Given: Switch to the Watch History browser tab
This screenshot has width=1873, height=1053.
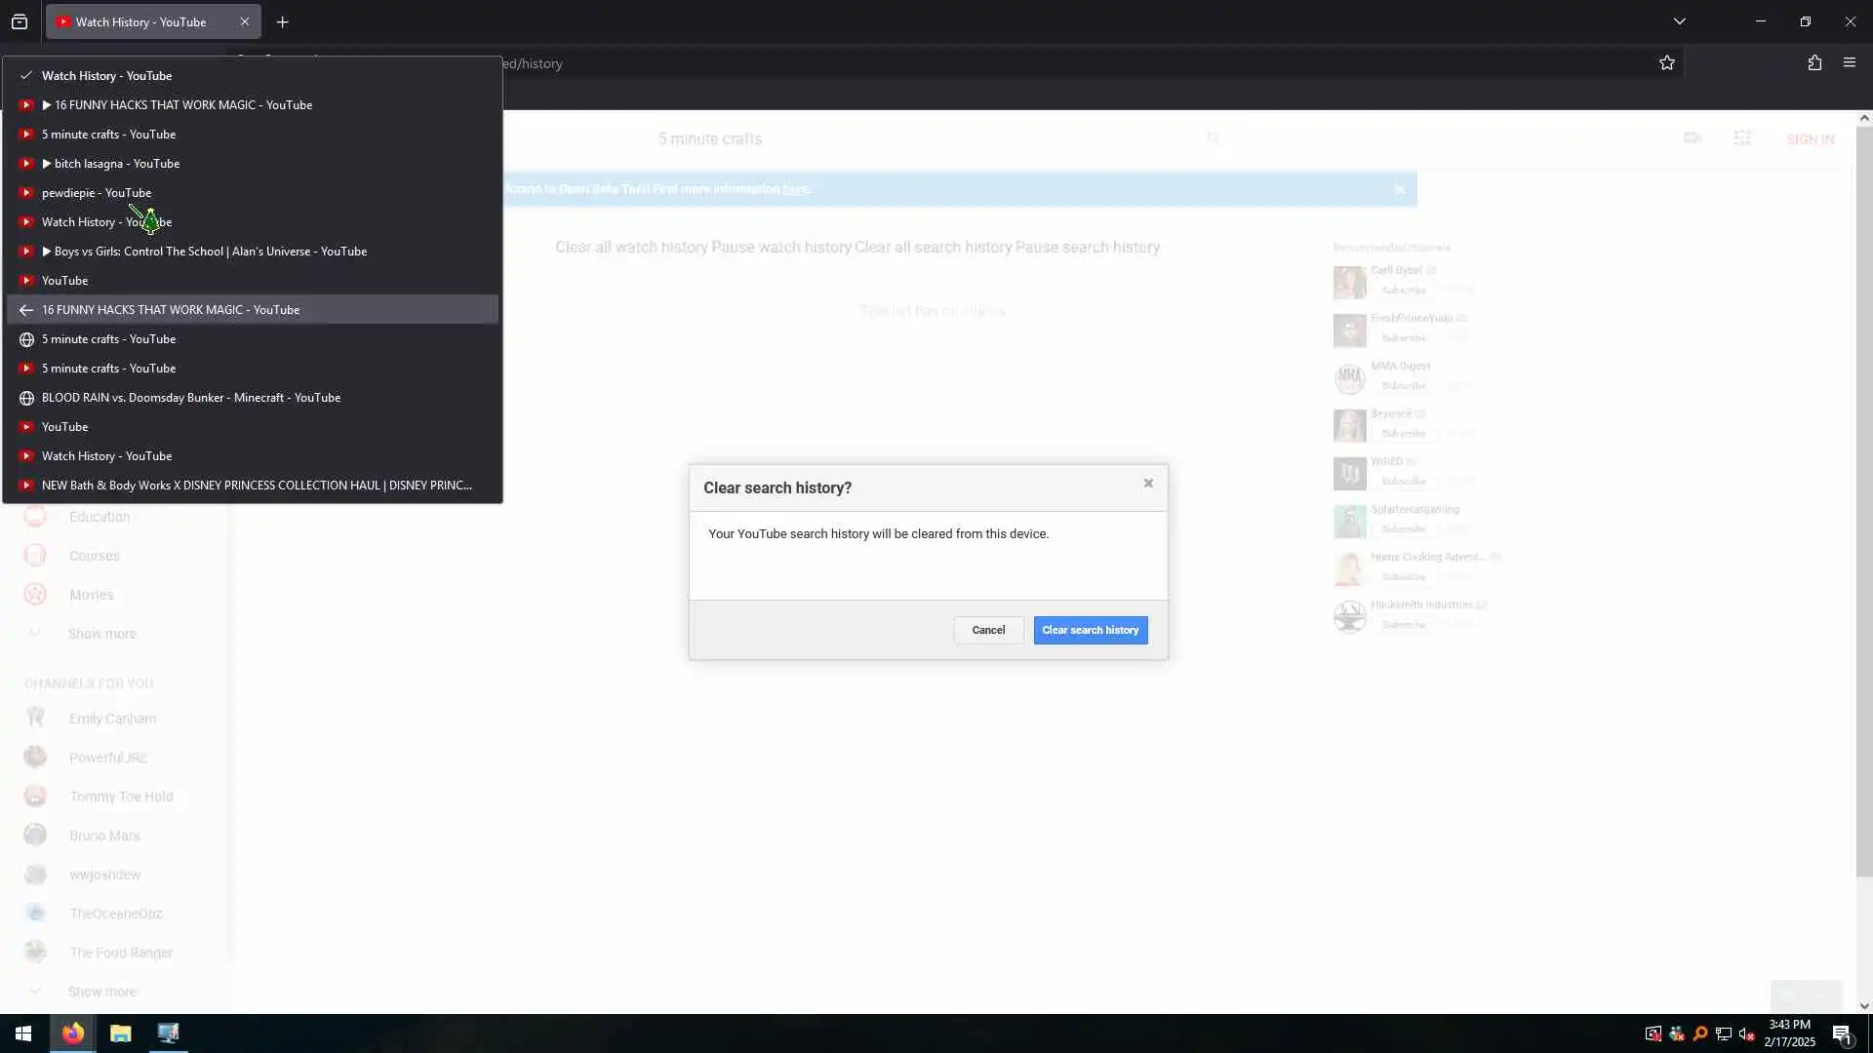Looking at the screenshot, I should [141, 21].
